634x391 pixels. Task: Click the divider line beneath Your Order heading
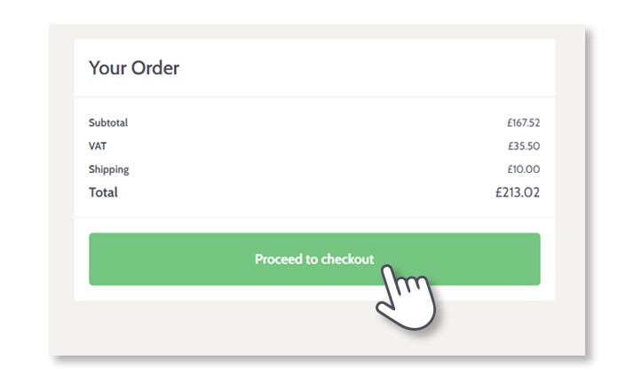pyautogui.click(x=314, y=97)
